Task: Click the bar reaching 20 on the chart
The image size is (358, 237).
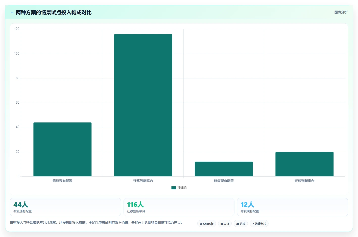Action: (x=304, y=164)
